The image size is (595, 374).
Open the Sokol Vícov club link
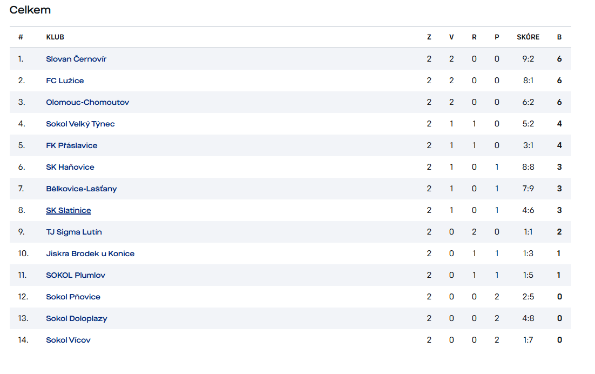pos(68,340)
